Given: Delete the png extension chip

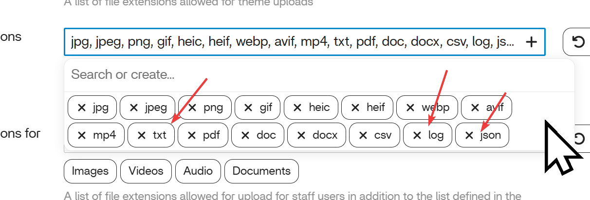Looking at the screenshot, I should pyautogui.click(x=193, y=108).
